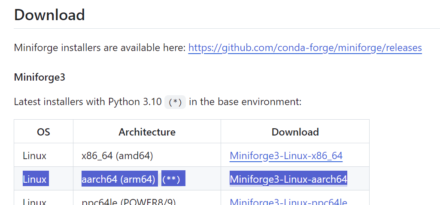Image resolution: width=440 pixels, height=205 pixels.
Task: Click the 'Download' table column header
Action: (295, 132)
